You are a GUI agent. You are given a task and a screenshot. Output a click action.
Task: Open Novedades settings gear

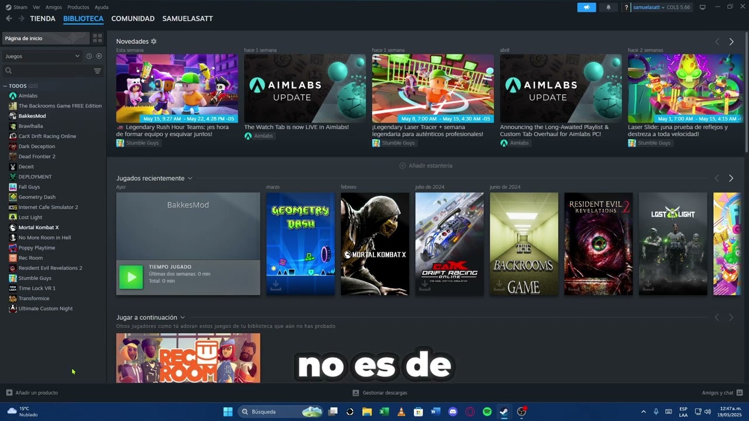click(154, 42)
